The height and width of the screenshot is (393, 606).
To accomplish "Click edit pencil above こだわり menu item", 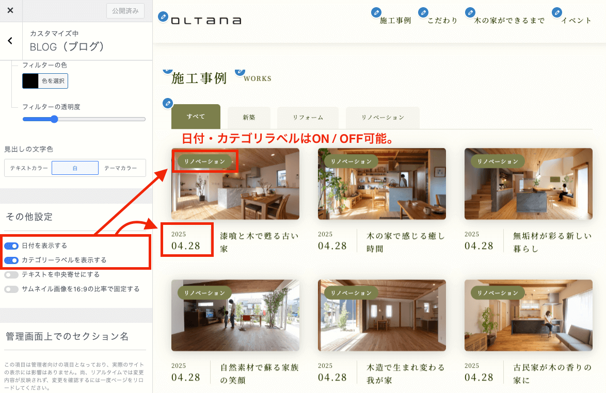I will pos(423,12).
